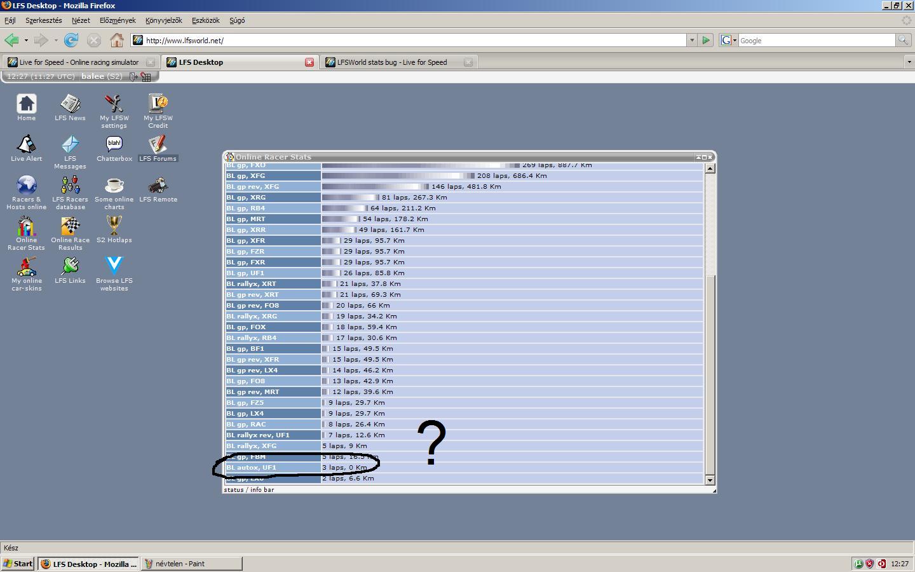Click the green Go arrow beside address bar

click(x=706, y=41)
